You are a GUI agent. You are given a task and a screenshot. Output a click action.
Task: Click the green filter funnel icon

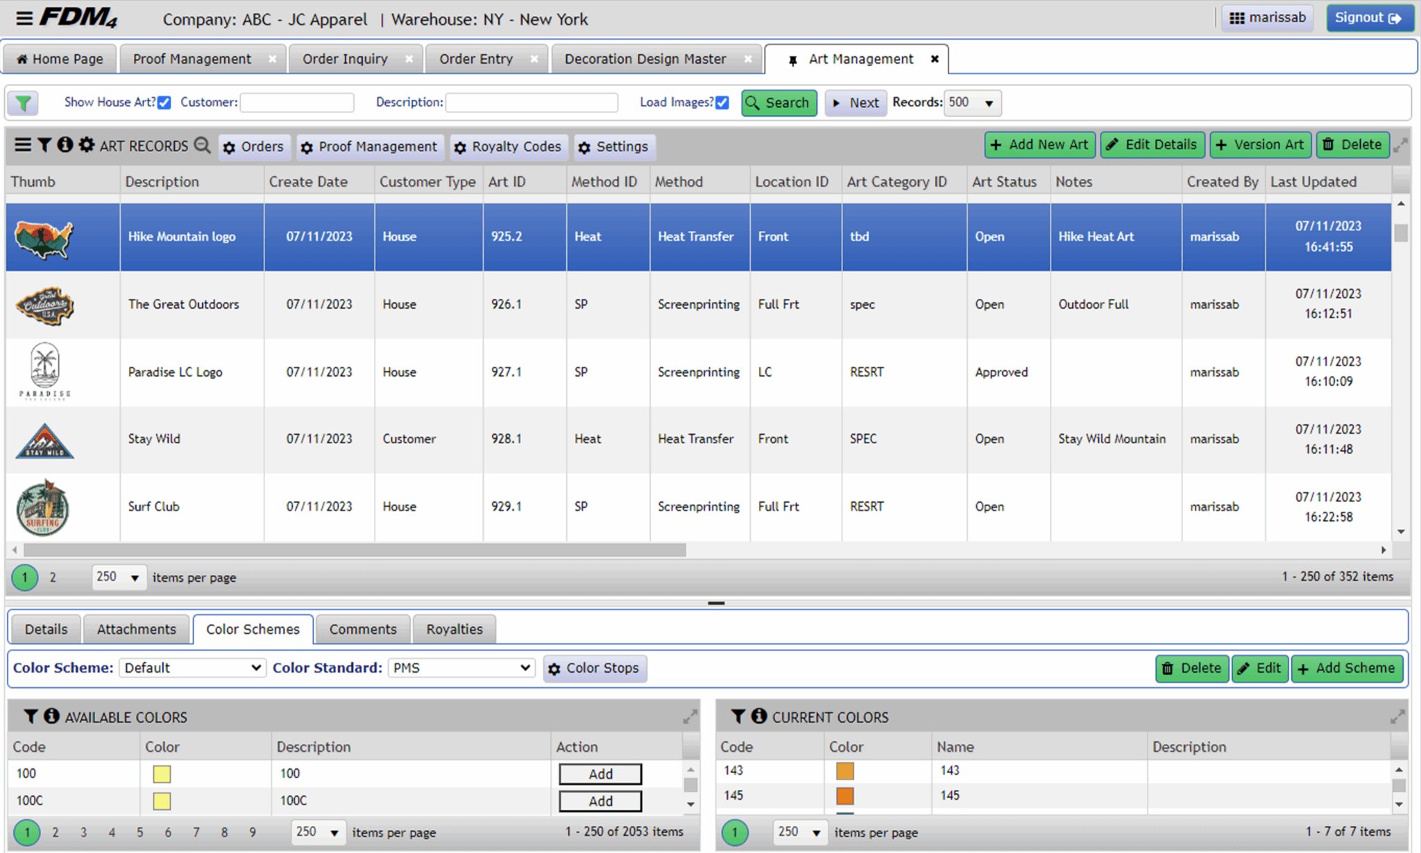(x=23, y=103)
